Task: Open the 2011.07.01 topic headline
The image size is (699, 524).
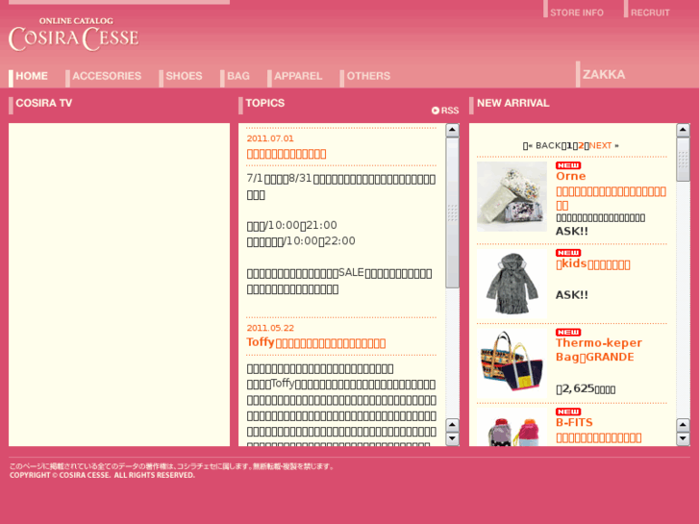Action: 287,154
